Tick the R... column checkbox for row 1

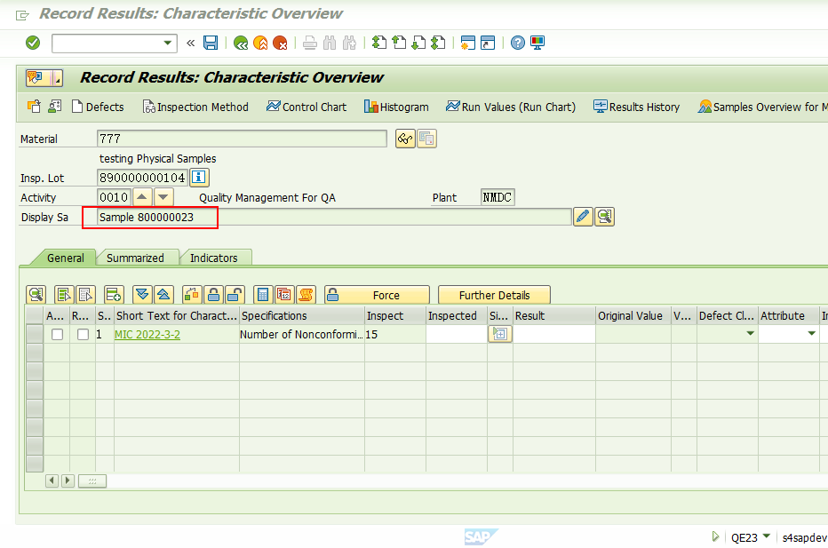click(83, 334)
